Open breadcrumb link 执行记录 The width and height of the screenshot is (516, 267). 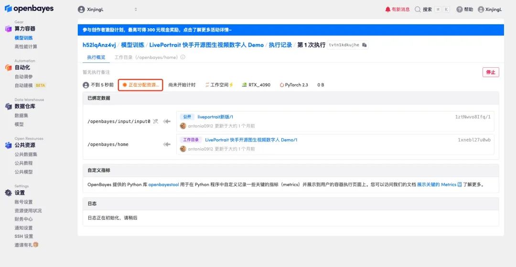(x=280, y=45)
